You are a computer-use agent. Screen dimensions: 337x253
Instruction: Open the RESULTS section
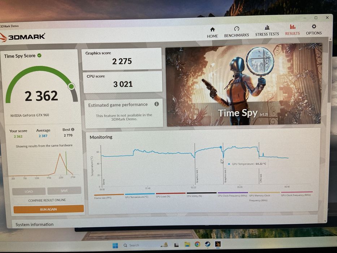tap(292, 30)
